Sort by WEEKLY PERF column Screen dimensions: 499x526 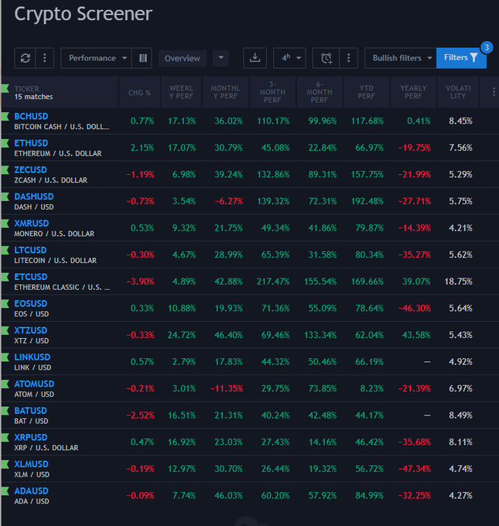(181, 92)
